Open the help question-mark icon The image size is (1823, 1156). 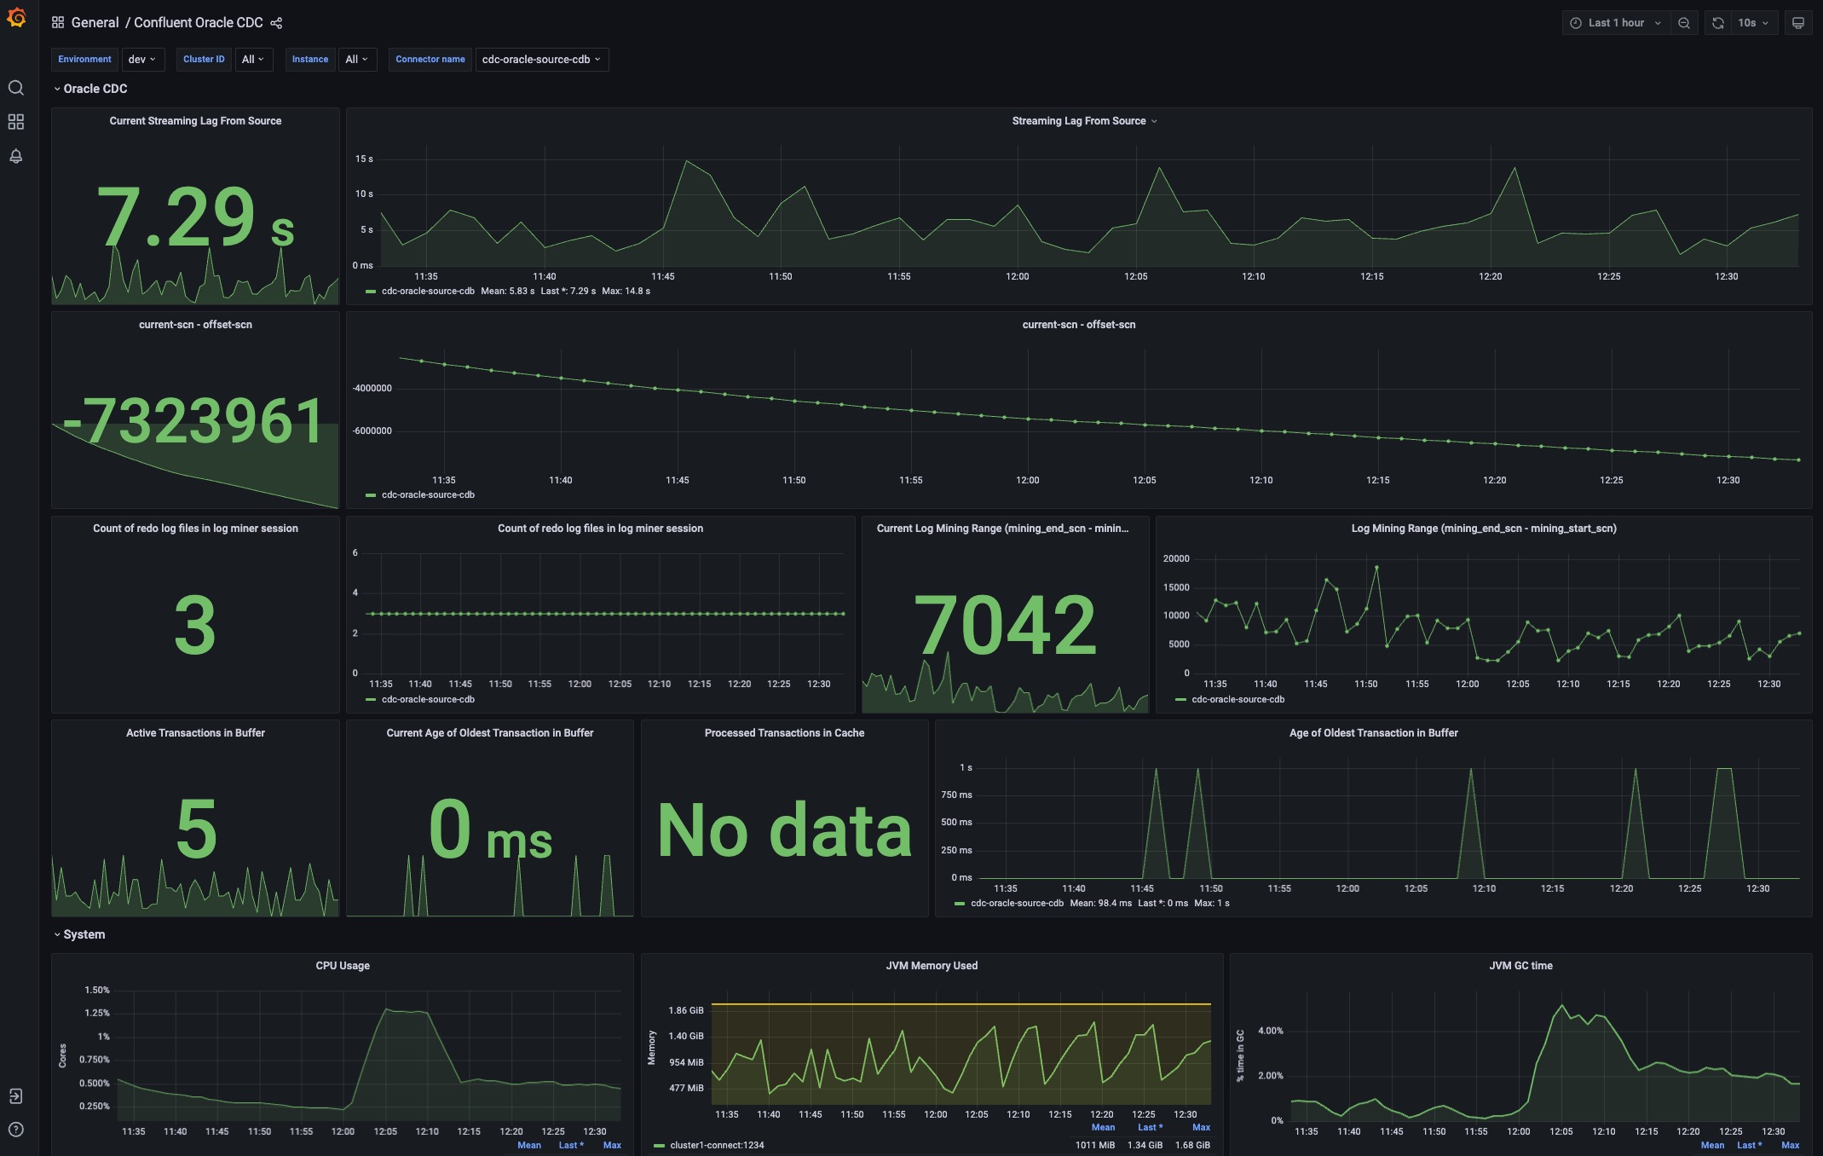point(15,1130)
